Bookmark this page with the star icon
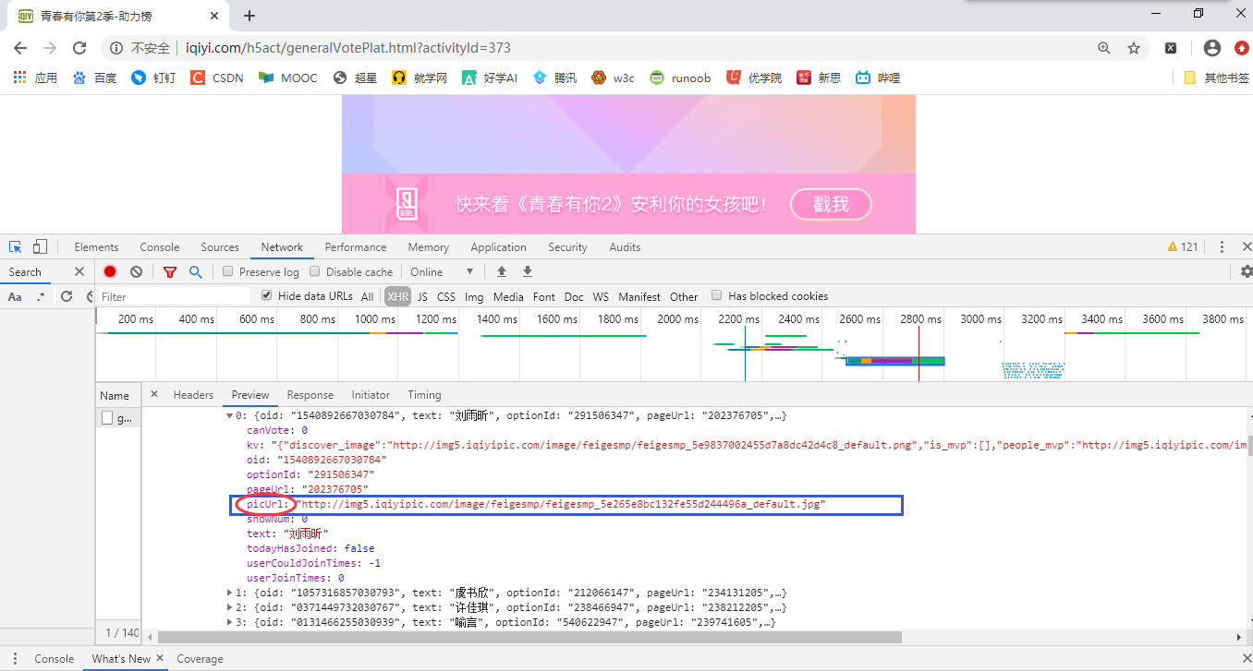This screenshot has height=671, width=1253. click(x=1134, y=48)
